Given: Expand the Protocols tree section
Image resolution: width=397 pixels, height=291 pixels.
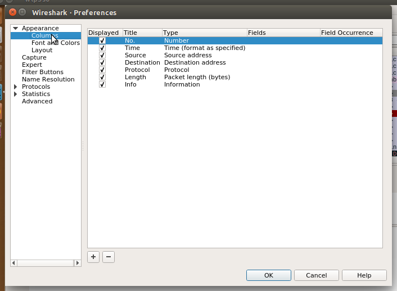Looking at the screenshot, I should [x=15, y=87].
